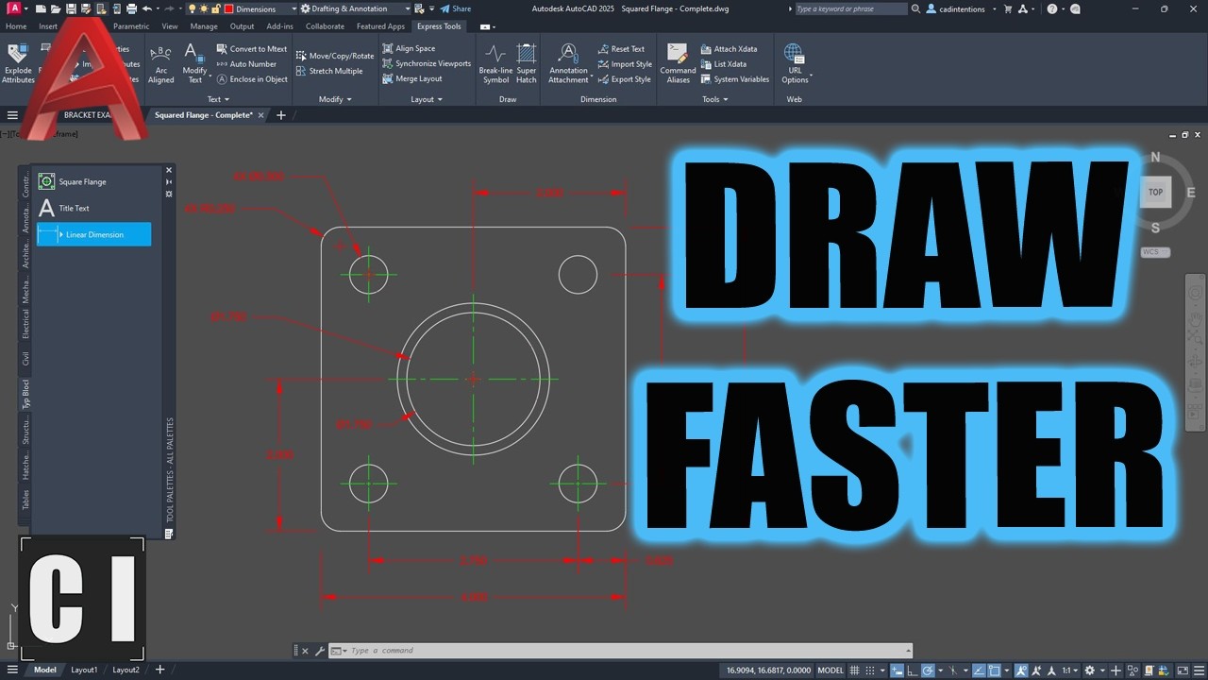Open Layout1 tab
This screenshot has width=1208, height=680.
(x=84, y=670)
